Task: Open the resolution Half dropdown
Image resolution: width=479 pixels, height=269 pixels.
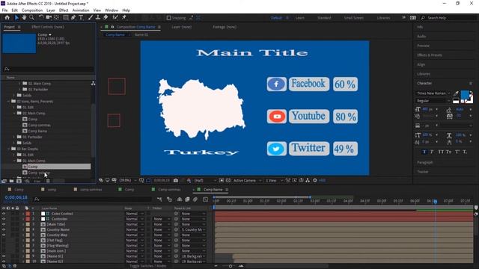Action: coord(205,181)
